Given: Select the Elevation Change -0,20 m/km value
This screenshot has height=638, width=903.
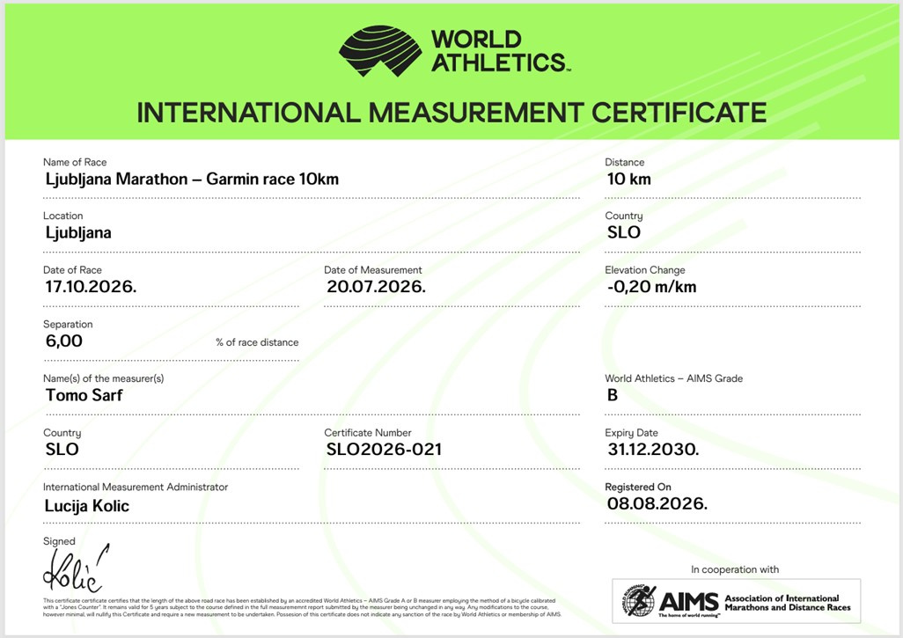Looking at the screenshot, I should pyautogui.click(x=652, y=287).
